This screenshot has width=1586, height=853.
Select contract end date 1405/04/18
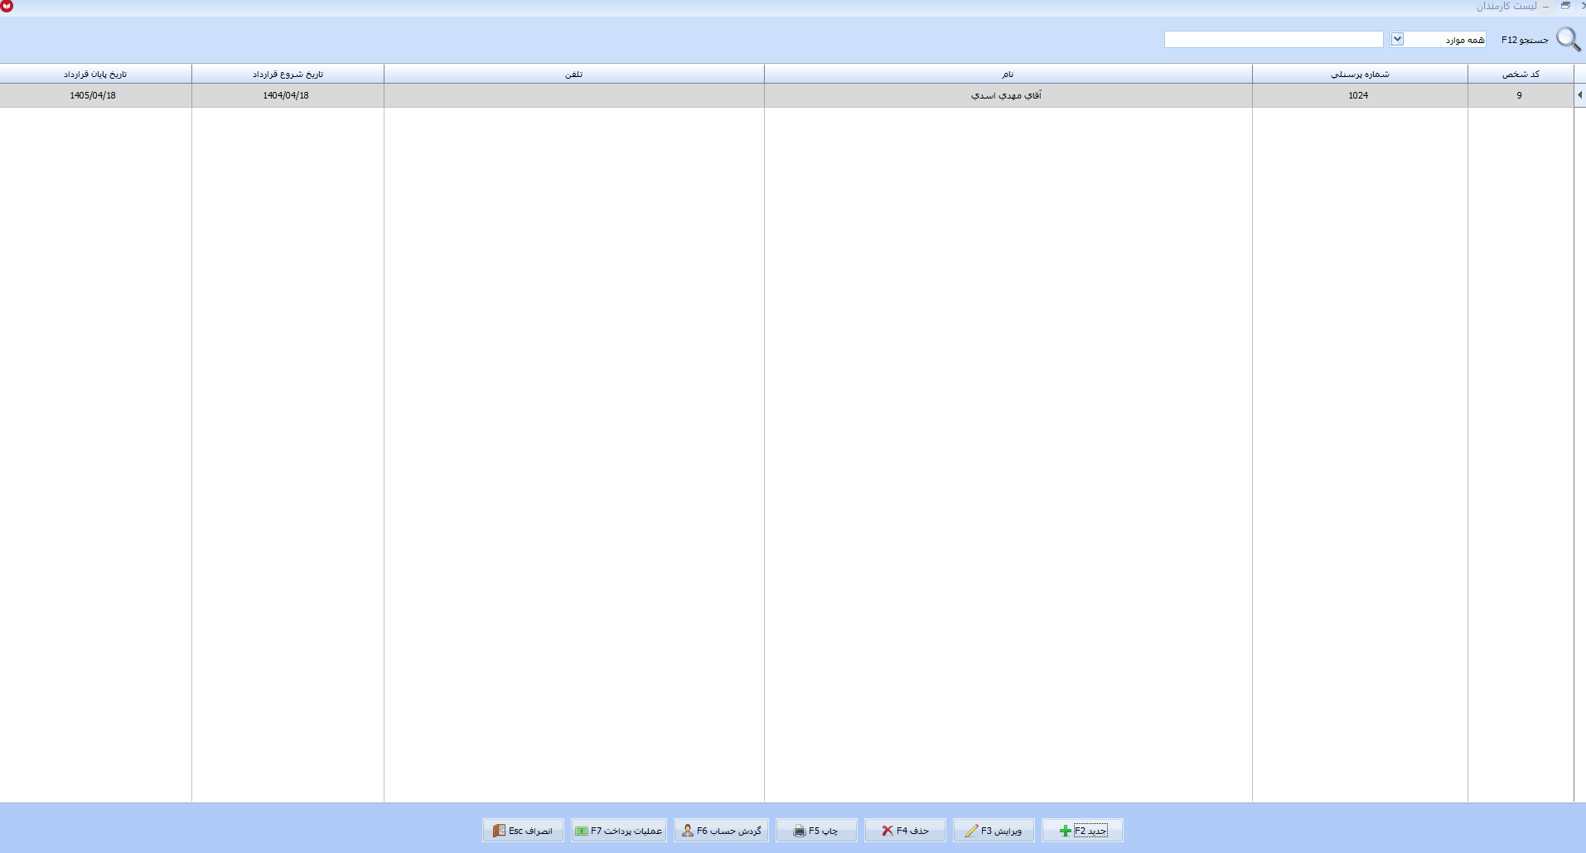coord(95,95)
